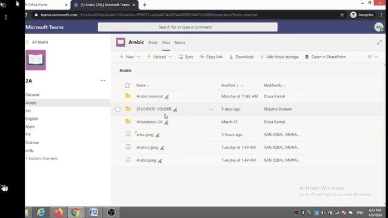Click the Sync button
Image resolution: width=388 pixels, height=218 pixels.
point(186,57)
